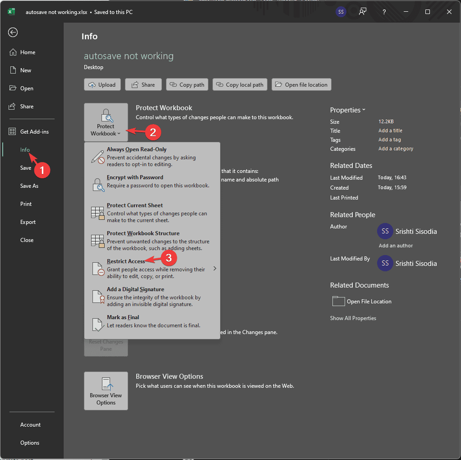
Task: Open the Info tab in sidebar
Action: (25, 149)
